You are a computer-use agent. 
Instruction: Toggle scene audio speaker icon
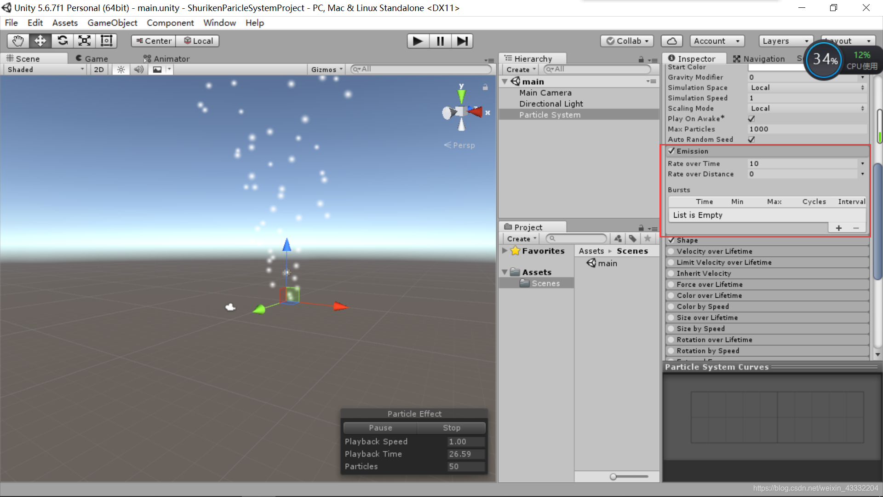pos(138,69)
